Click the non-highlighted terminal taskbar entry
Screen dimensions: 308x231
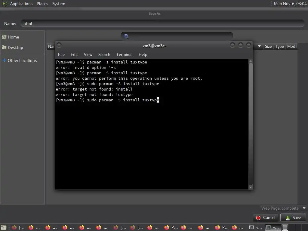[x=256, y=228]
